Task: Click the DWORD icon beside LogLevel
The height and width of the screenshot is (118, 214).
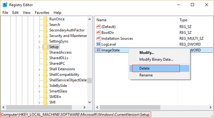Action: [x=98, y=44]
